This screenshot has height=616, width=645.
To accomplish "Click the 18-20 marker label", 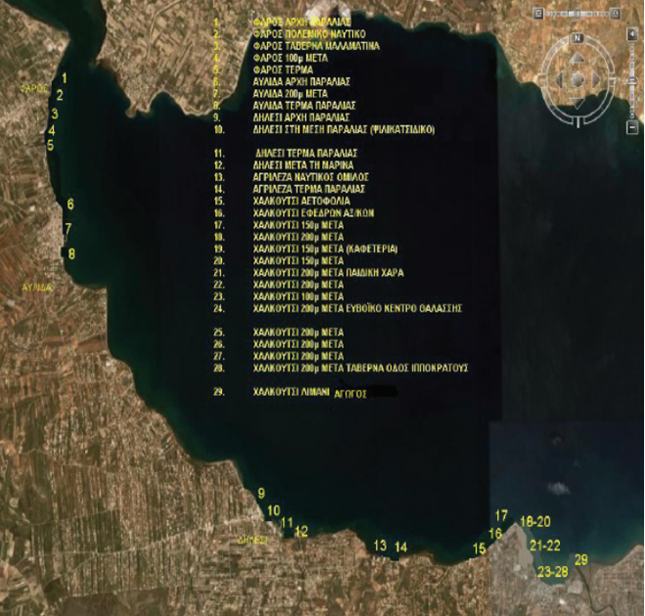I will (537, 522).
